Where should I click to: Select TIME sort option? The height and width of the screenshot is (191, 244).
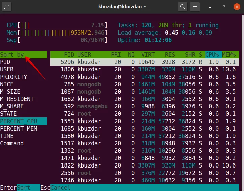pyautogui.click(x=24, y=136)
